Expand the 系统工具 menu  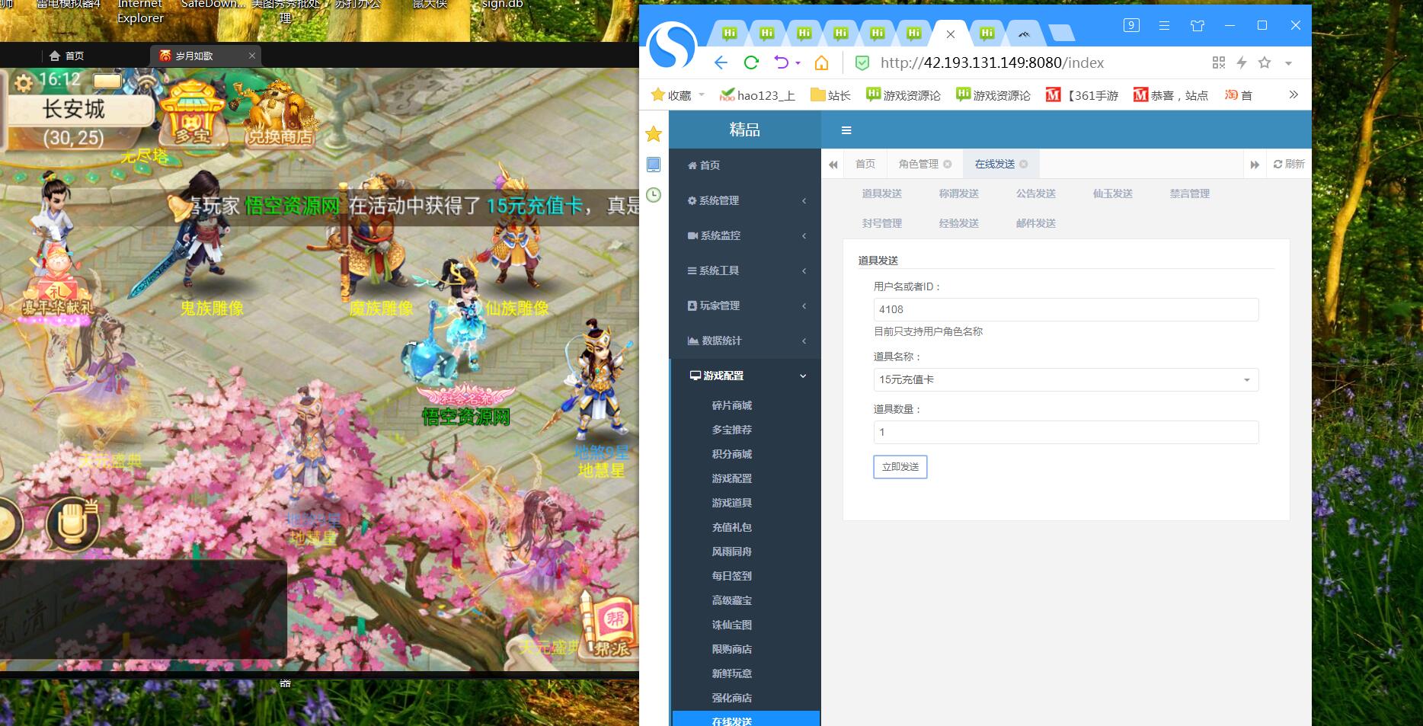745,270
